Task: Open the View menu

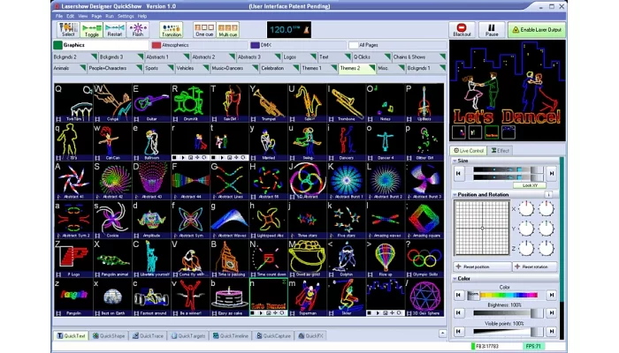Action: (82, 16)
